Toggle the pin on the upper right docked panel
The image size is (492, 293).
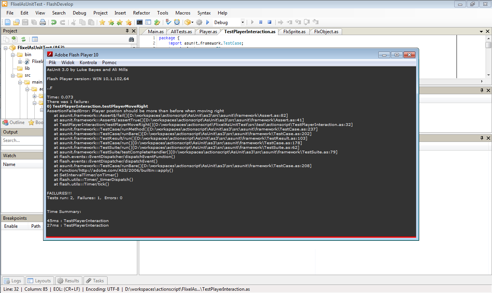[x=482, y=90]
